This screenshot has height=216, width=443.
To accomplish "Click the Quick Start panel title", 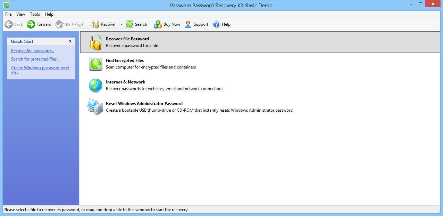I will tap(22, 41).
